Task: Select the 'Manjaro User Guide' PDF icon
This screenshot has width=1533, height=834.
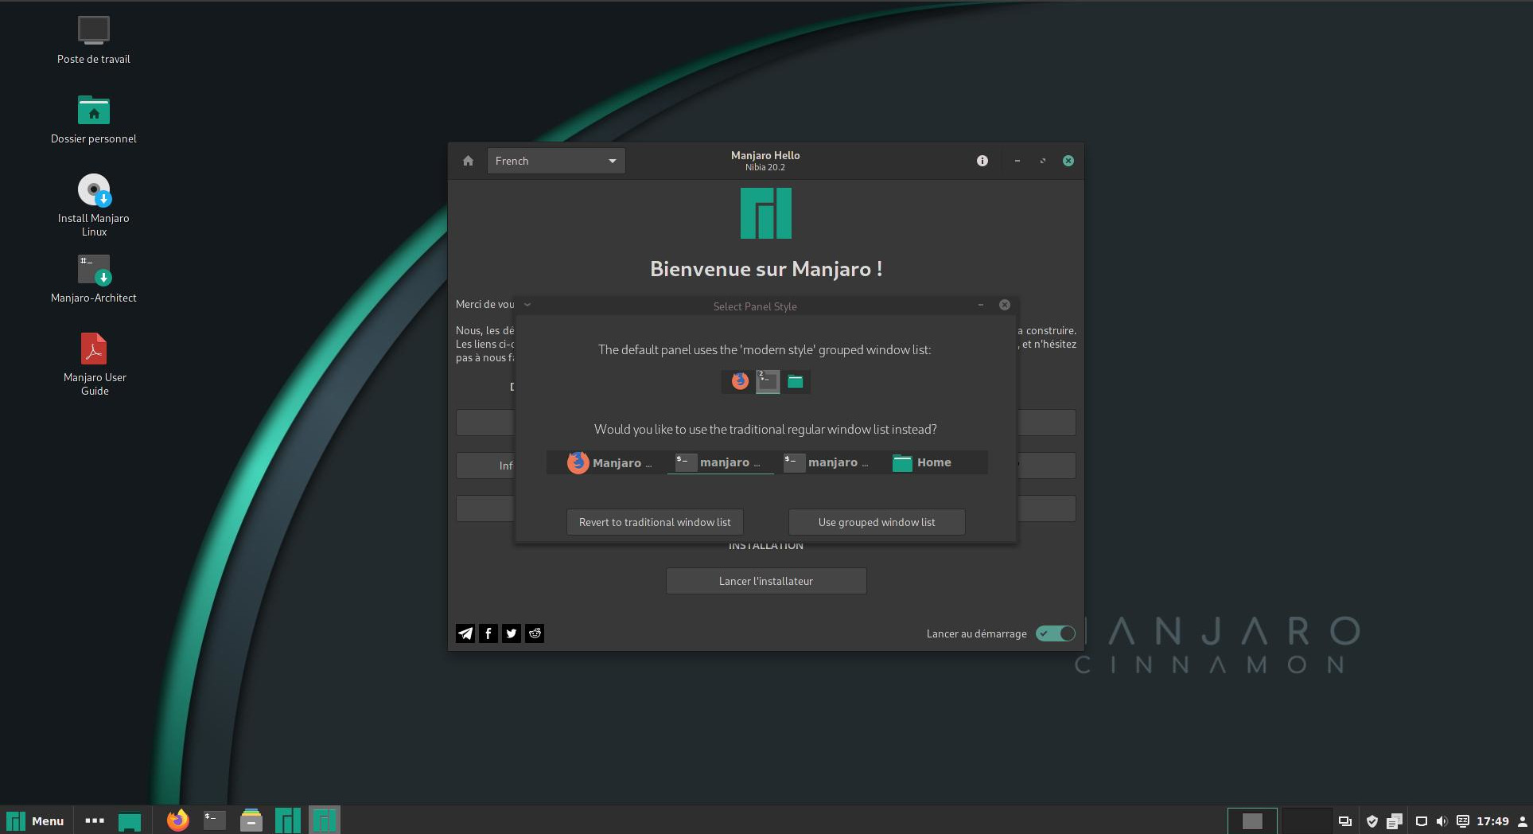Action: coord(94,364)
